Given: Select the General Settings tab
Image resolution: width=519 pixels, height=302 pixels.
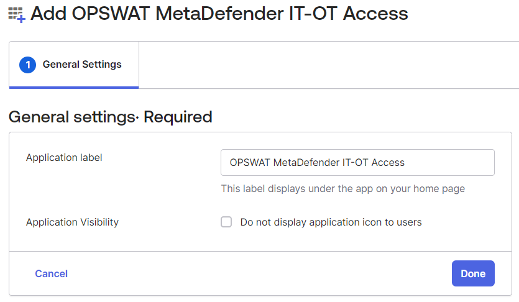Looking at the screenshot, I should tap(74, 65).
